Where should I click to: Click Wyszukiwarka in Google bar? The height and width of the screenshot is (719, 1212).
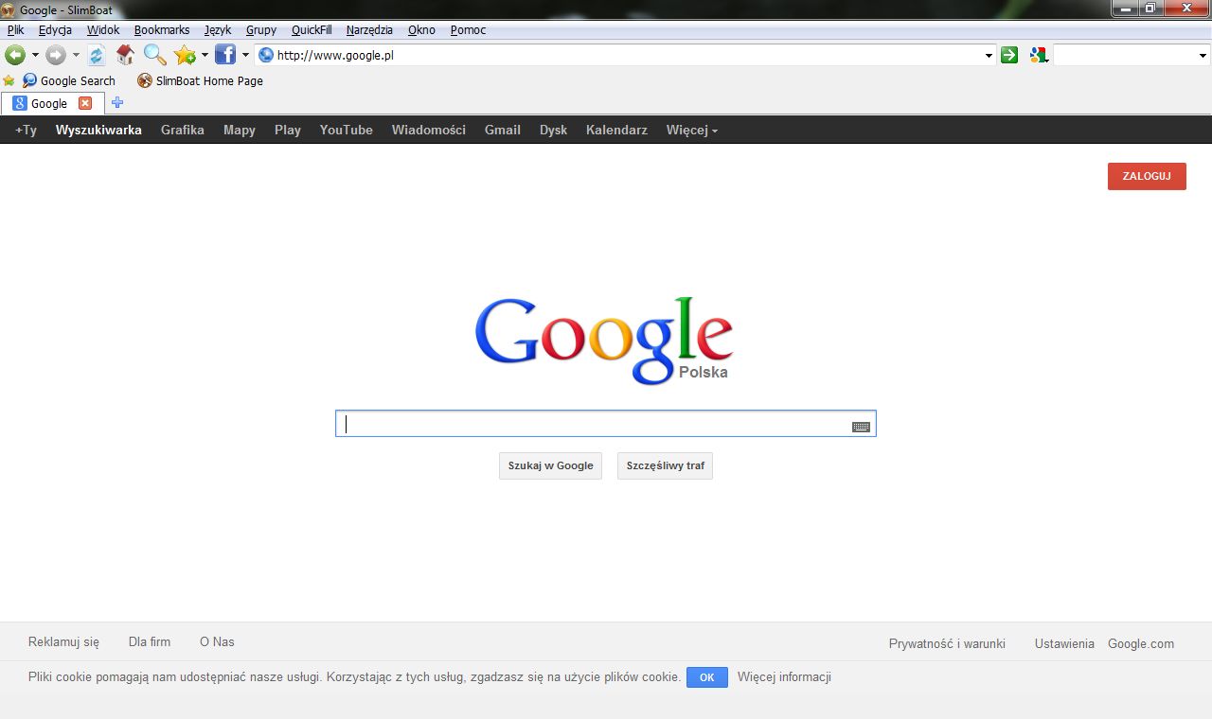98,130
